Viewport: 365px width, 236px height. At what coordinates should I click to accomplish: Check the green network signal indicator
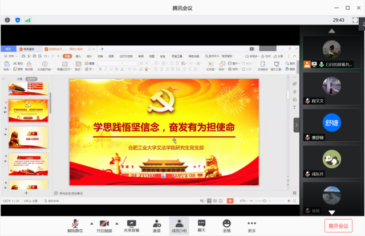click(x=27, y=20)
